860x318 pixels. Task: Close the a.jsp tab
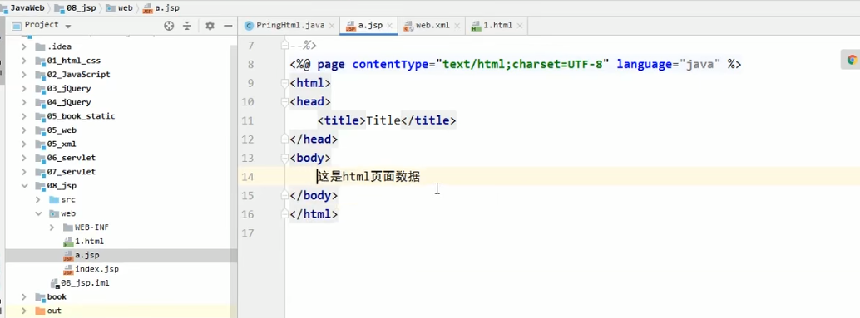click(389, 26)
